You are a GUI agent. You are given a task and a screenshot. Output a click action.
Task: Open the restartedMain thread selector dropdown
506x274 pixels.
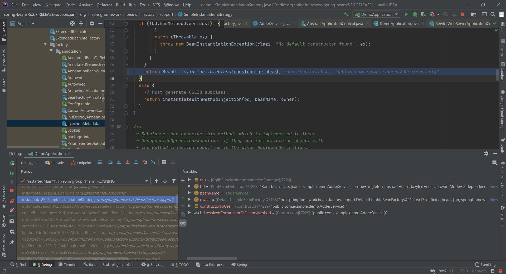click(x=147, y=181)
